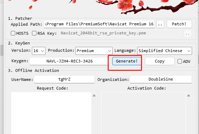This screenshot has height=134, width=199.
Task: Enable the ADV checkbox
Action: point(180,61)
